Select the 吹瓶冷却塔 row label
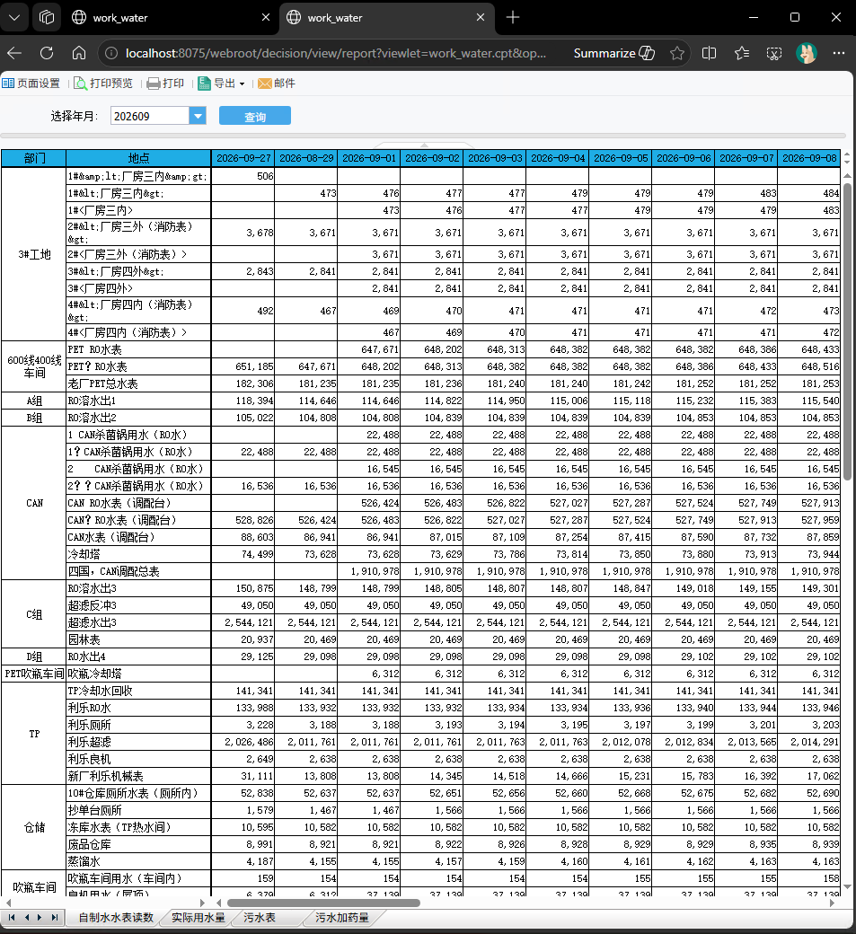 click(x=139, y=674)
